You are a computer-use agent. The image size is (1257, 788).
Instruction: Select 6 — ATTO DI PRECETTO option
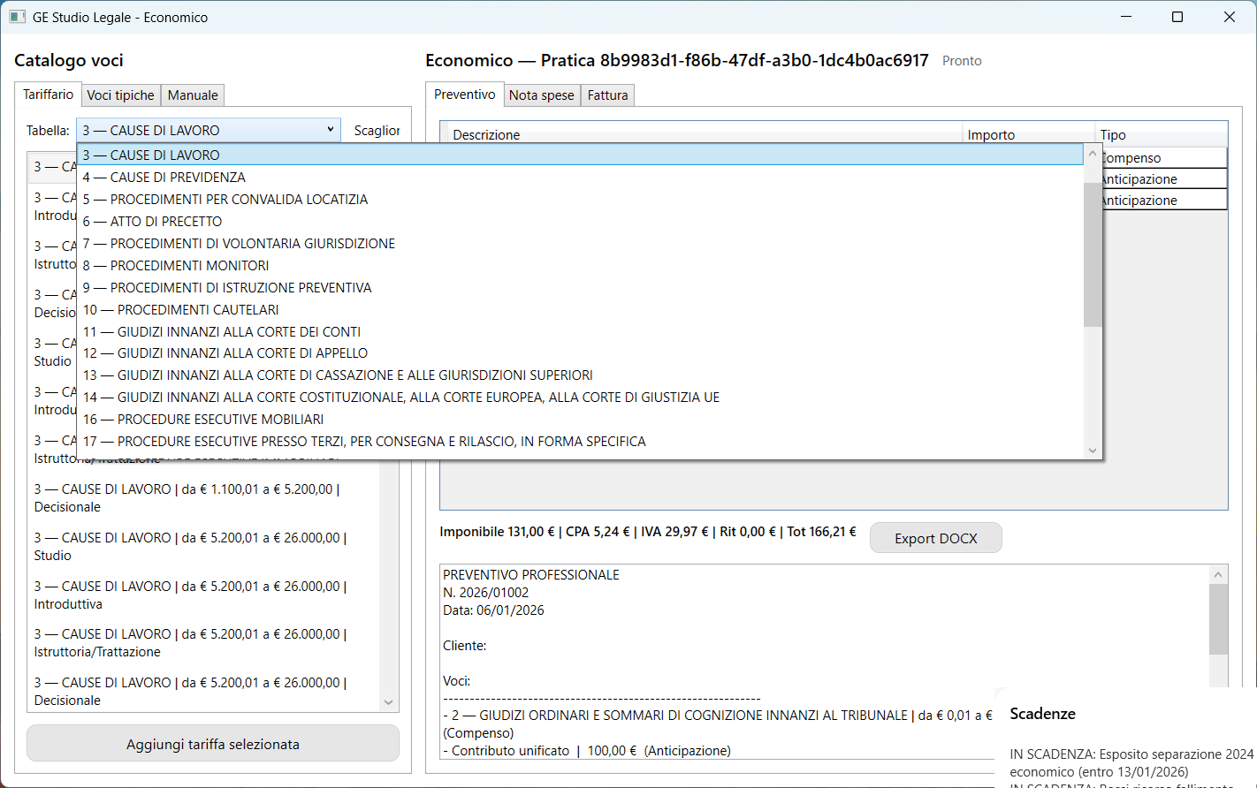(x=152, y=221)
